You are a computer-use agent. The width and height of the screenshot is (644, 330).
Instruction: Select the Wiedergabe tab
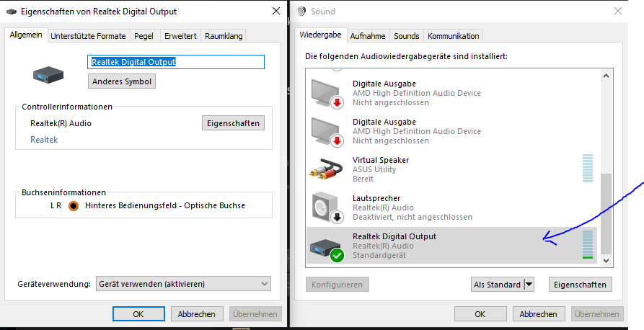320,35
